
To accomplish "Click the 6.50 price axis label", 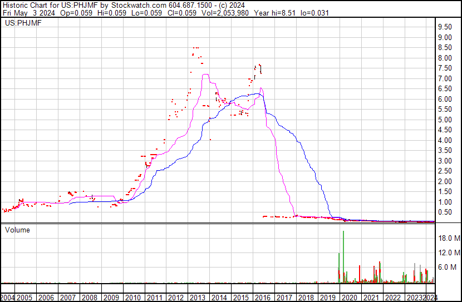I will point(445,89).
